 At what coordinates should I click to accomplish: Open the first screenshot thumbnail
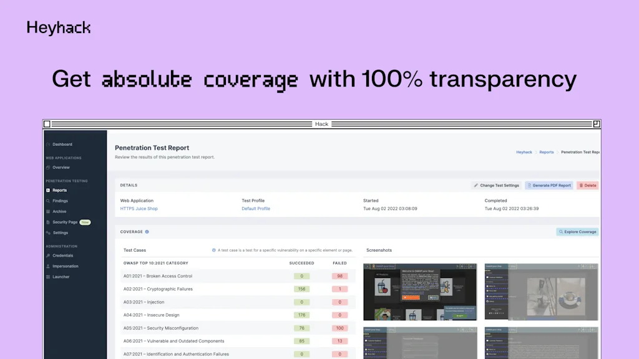[420, 292]
